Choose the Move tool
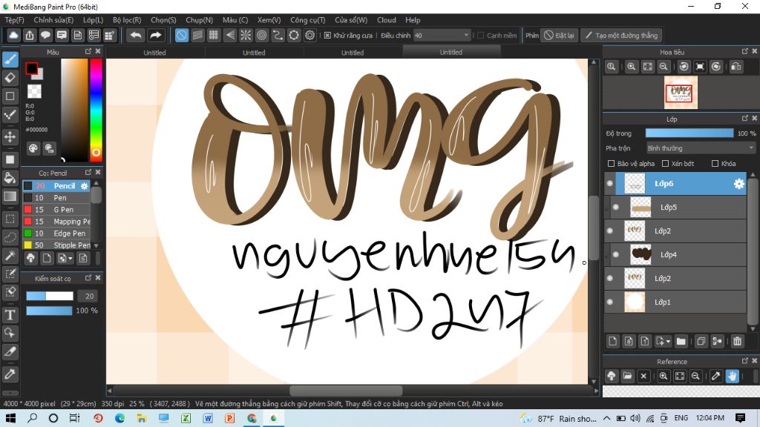760x427 pixels. [x=10, y=136]
